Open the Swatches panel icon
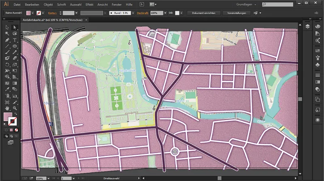 318,51
